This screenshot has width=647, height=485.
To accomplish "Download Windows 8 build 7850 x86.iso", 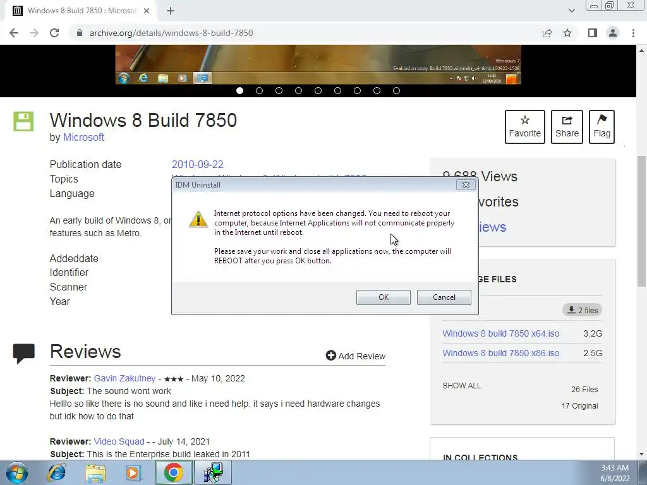I will [x=501, y=353].
